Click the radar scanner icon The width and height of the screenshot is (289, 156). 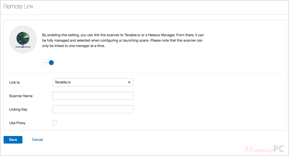coord(23,39)
